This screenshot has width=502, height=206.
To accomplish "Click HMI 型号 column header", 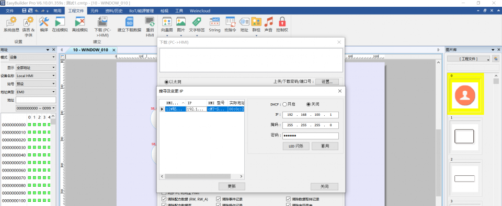I will point(217,103).
